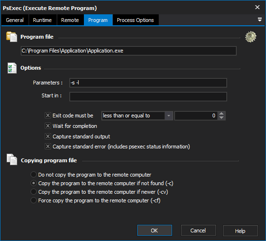Click the Start in input field
The width and height of the screenshot is (266, 241).
pos(148,96)
